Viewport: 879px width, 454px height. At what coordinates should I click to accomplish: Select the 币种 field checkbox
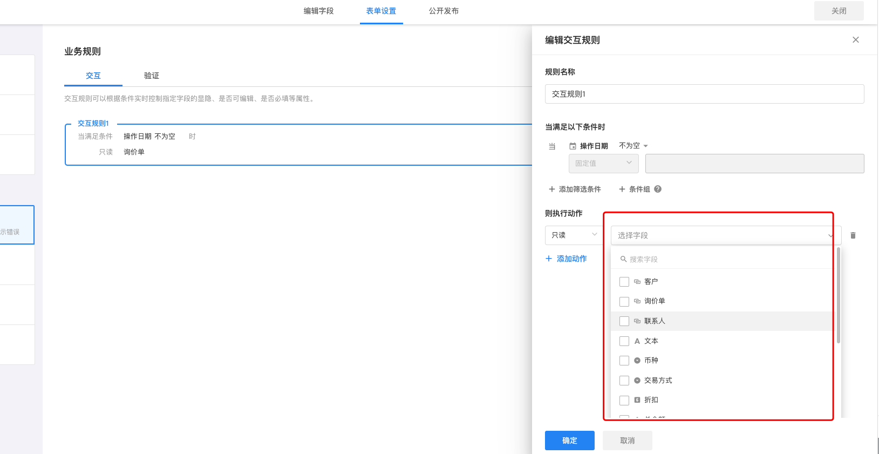tap(624, 361)
